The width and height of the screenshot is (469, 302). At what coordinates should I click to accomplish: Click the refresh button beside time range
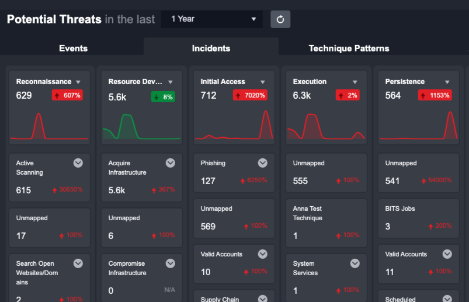280,19
